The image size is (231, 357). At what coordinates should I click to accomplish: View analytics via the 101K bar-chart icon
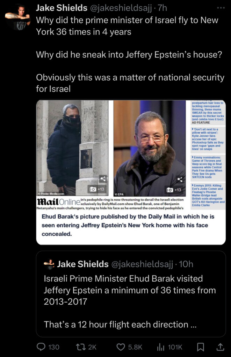pos(160,347)
